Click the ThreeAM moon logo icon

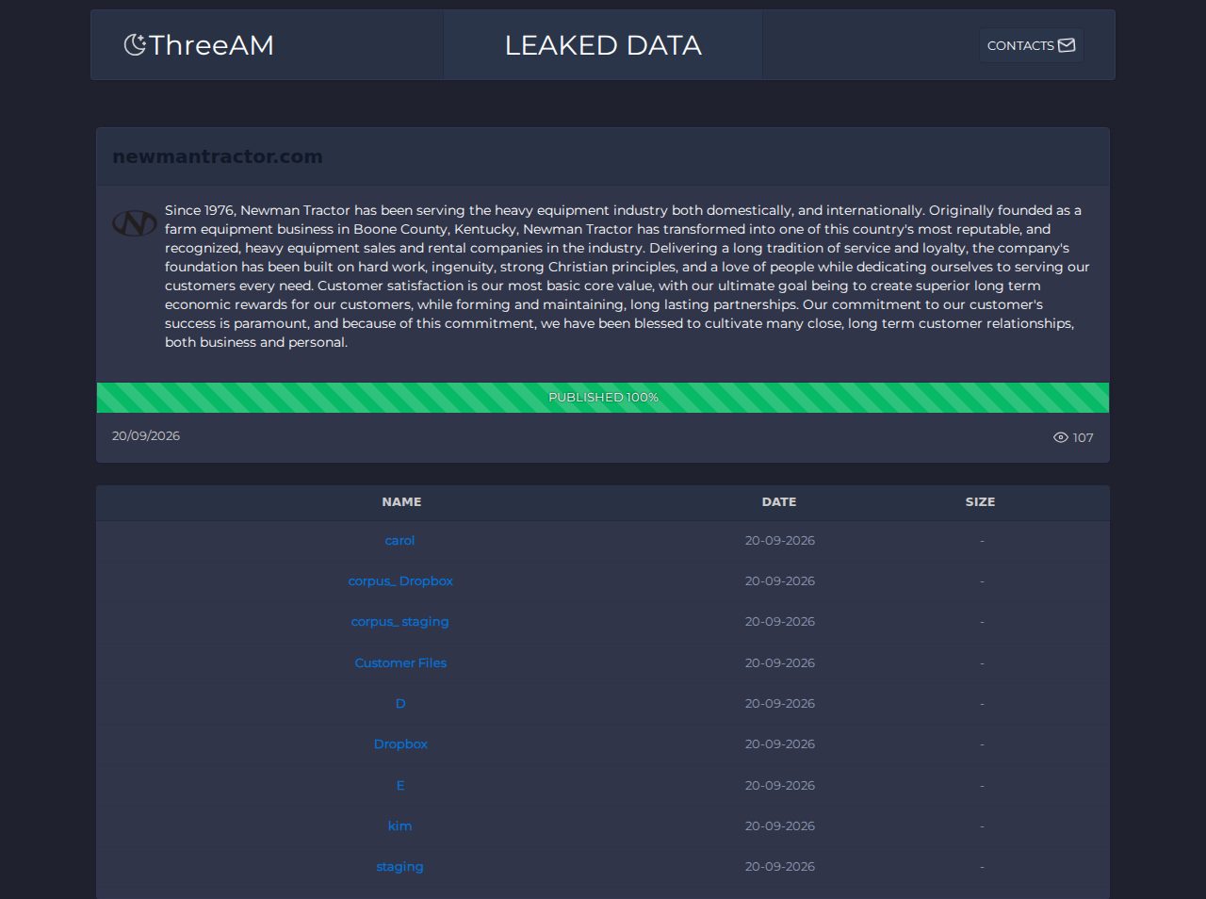coord(135,44)
